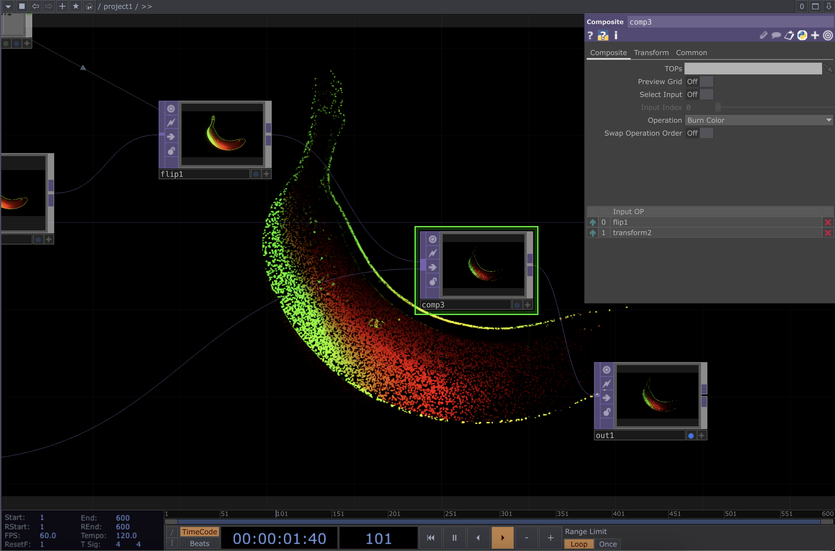Click the TOPs parameter input field

tap(753, 69)
